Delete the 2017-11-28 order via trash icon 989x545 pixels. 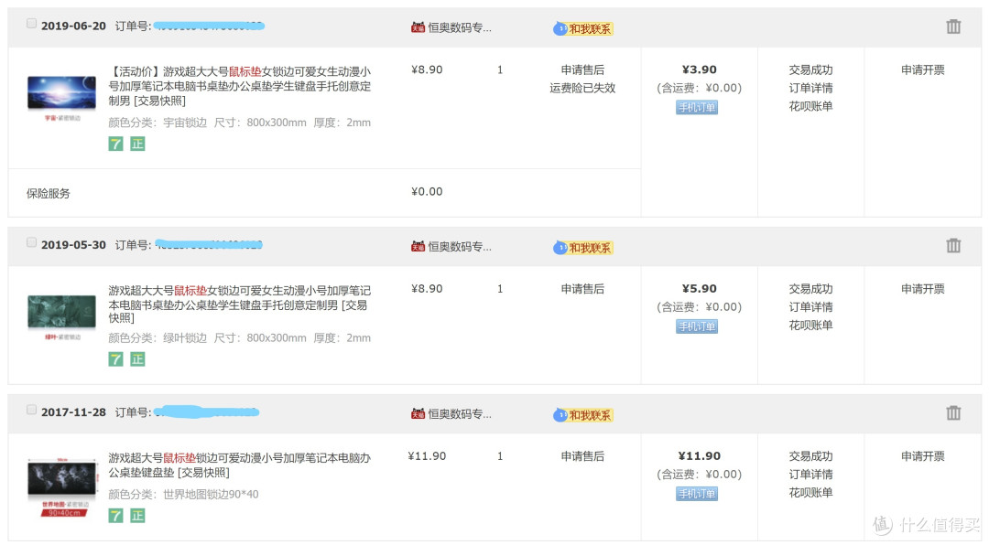click(953, 413)
